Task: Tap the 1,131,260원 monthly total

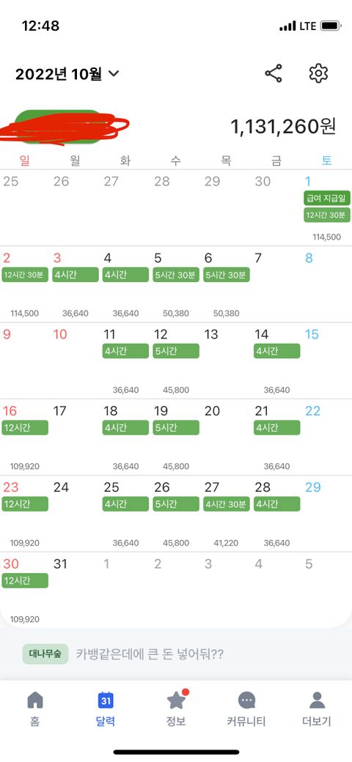Action: pos(283,127)
